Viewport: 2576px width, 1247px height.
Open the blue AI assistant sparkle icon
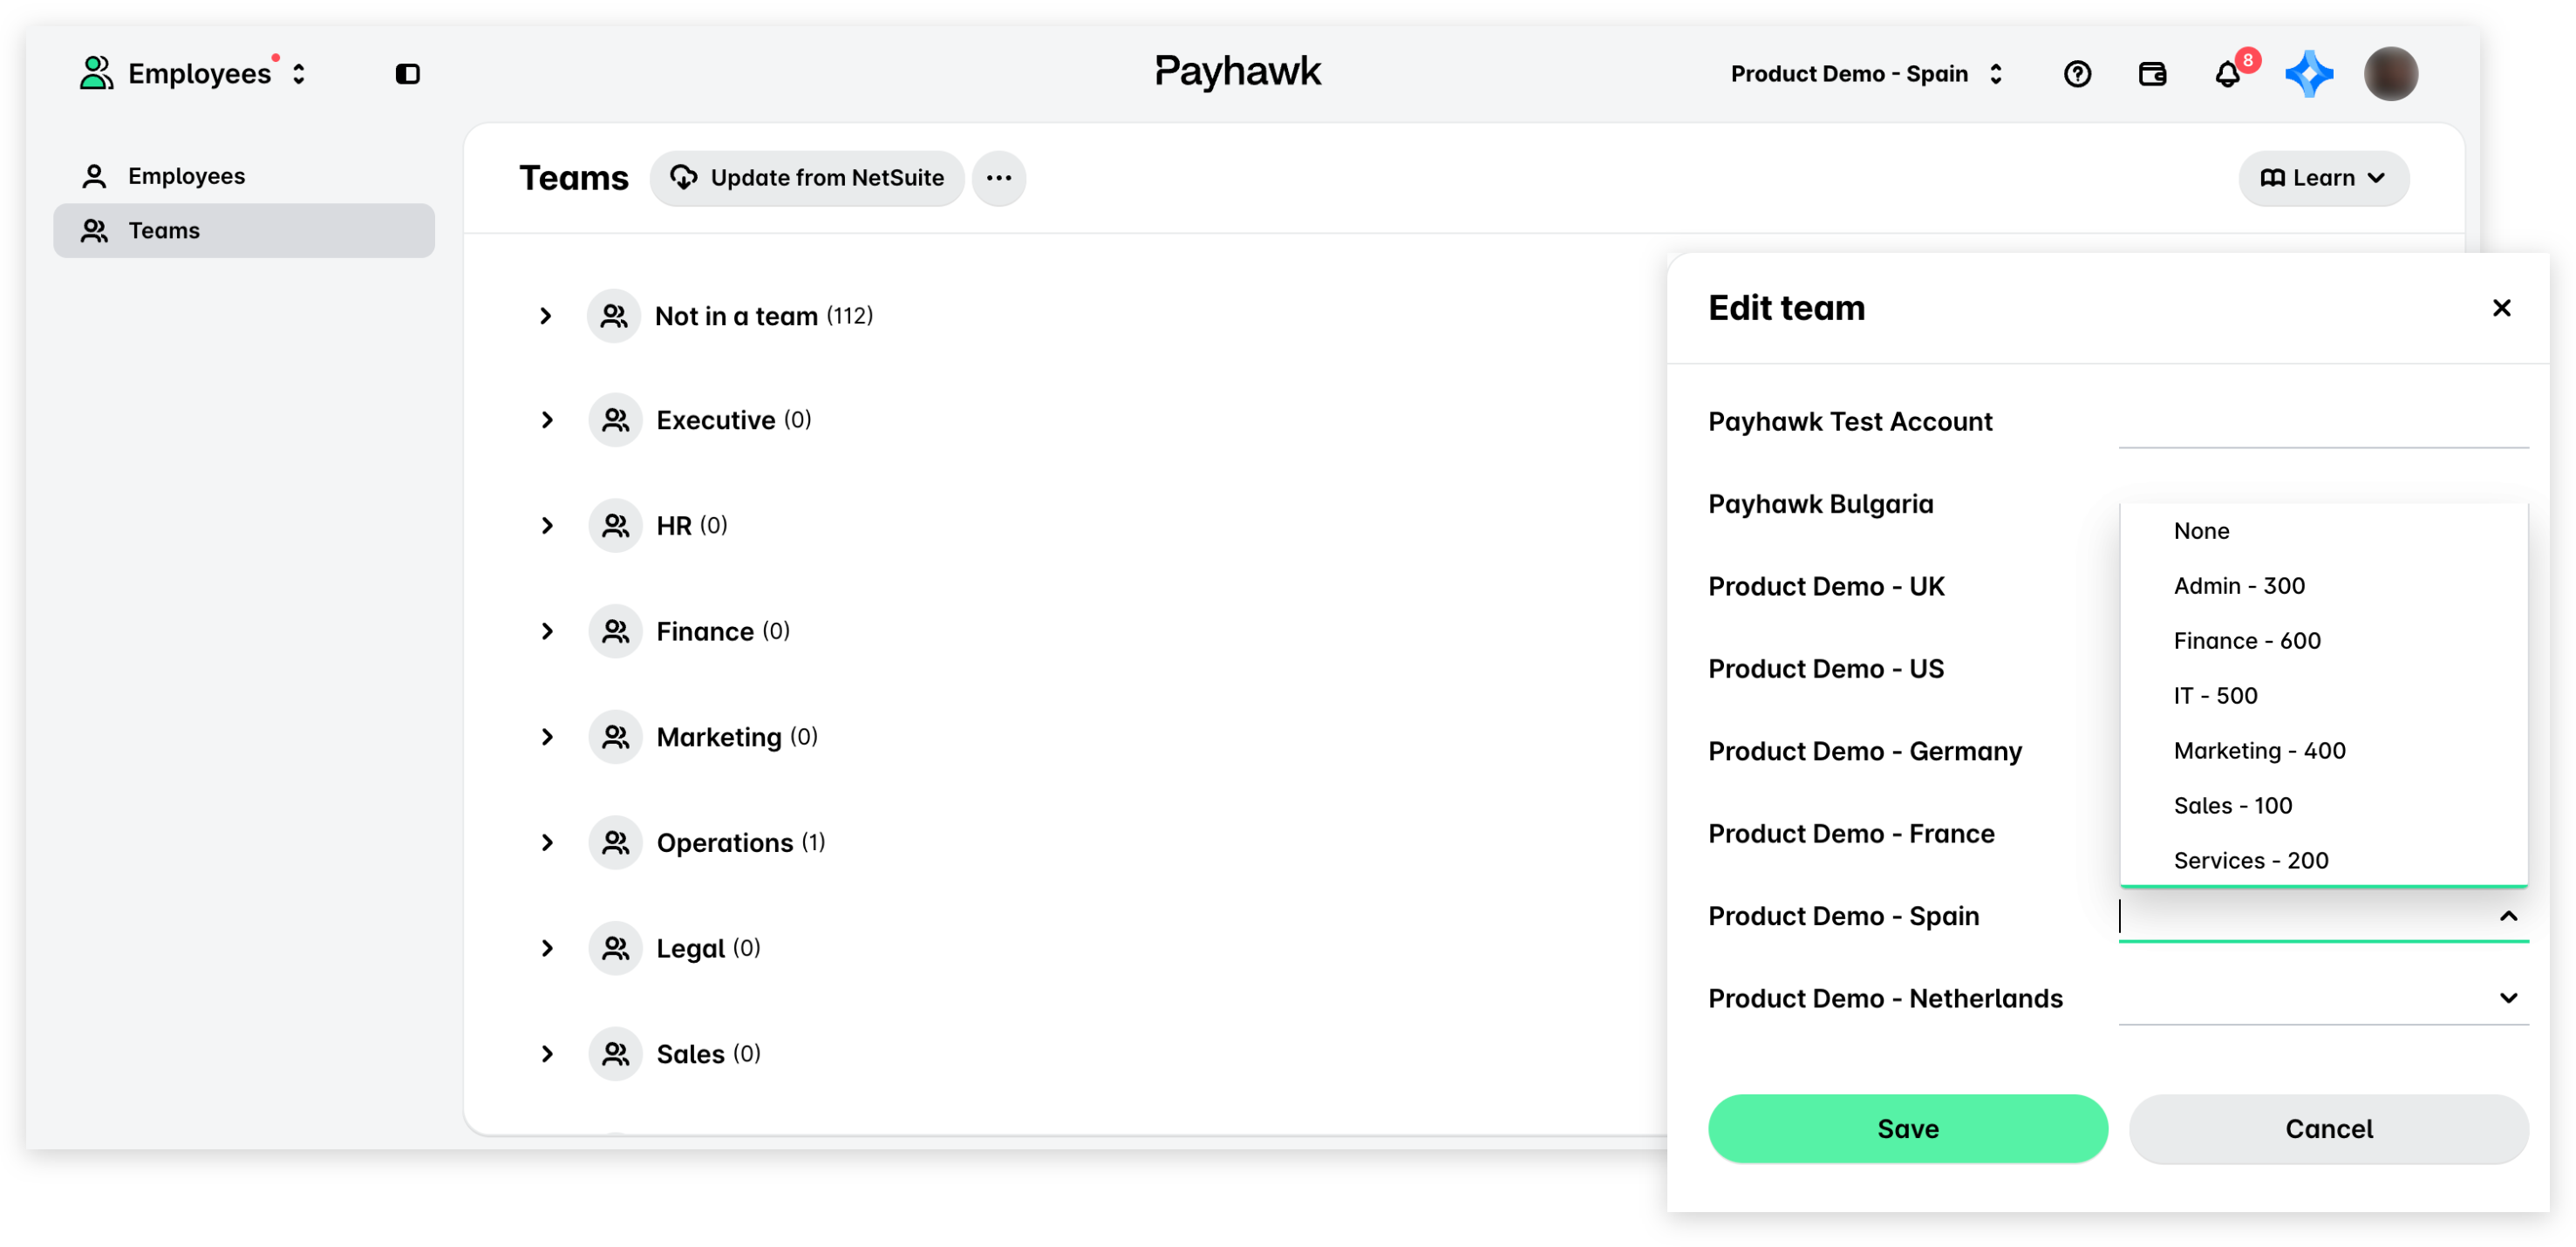(x=2309, y=74)
